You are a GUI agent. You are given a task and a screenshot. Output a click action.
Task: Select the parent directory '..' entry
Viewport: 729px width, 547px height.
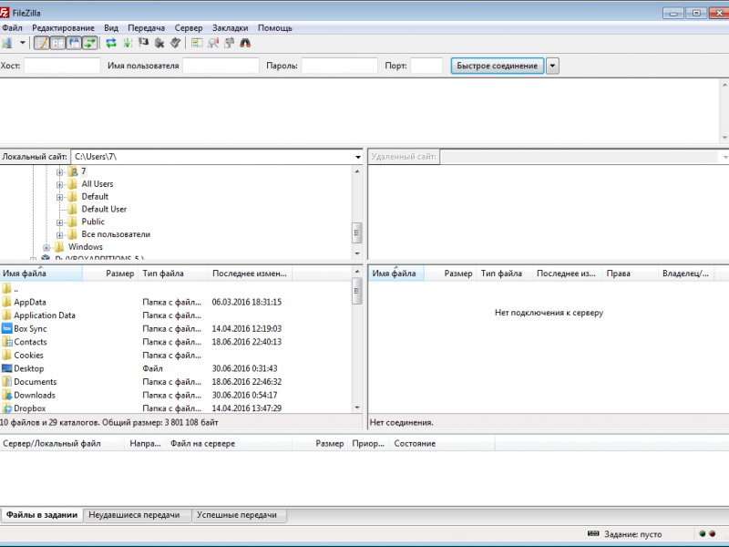174,289
